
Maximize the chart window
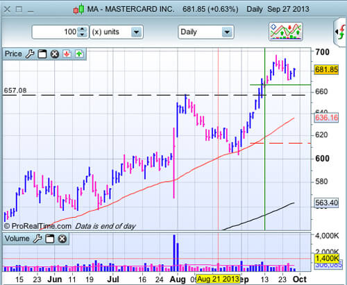click(x=19, y=10)
